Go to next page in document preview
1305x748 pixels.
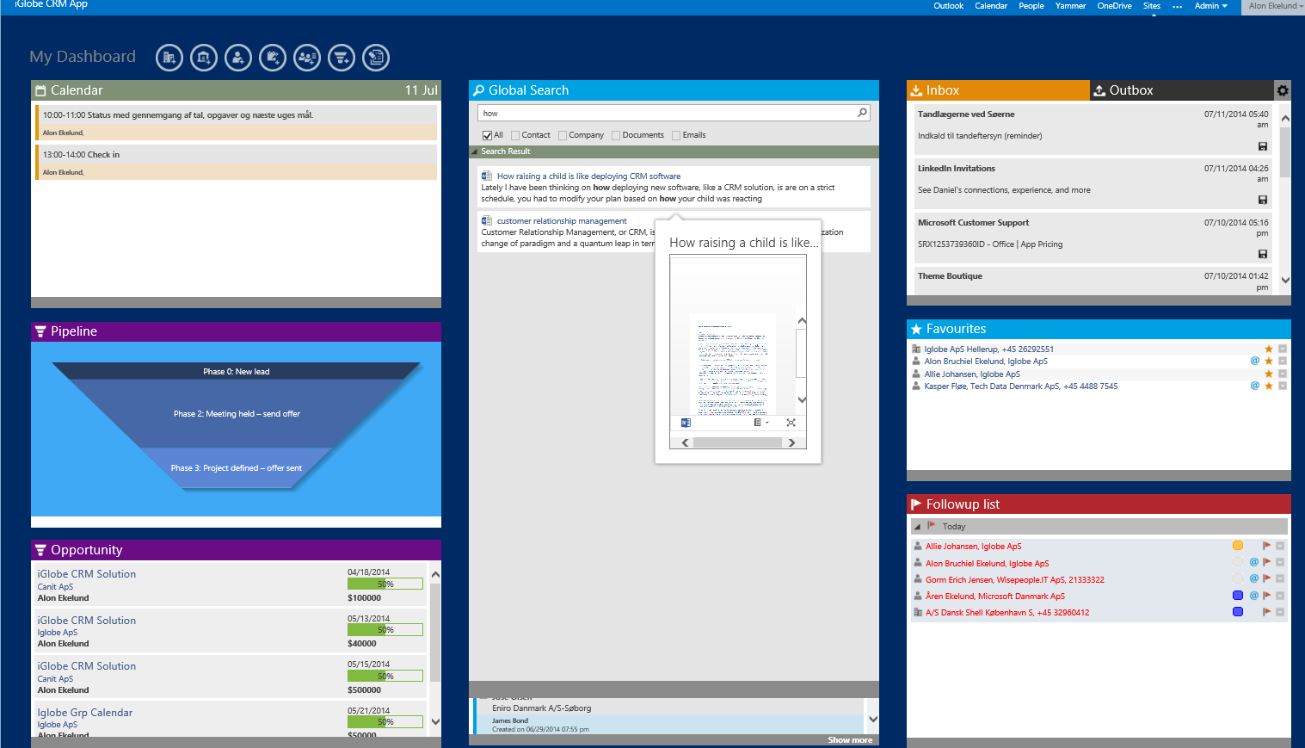coord(791,442)
